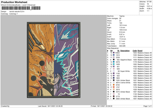Click the Super White color swatch
The width and height of the screenshot is (153, 108).
click(114, 71)
